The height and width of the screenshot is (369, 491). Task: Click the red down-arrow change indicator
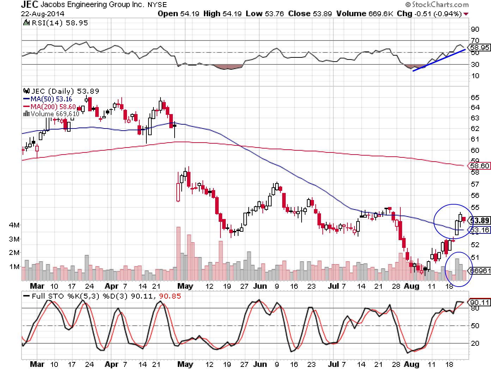466,14
